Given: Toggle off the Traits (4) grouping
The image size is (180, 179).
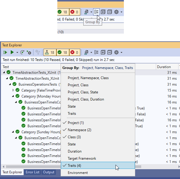Looking at the screenshot, I should point(74,165).
